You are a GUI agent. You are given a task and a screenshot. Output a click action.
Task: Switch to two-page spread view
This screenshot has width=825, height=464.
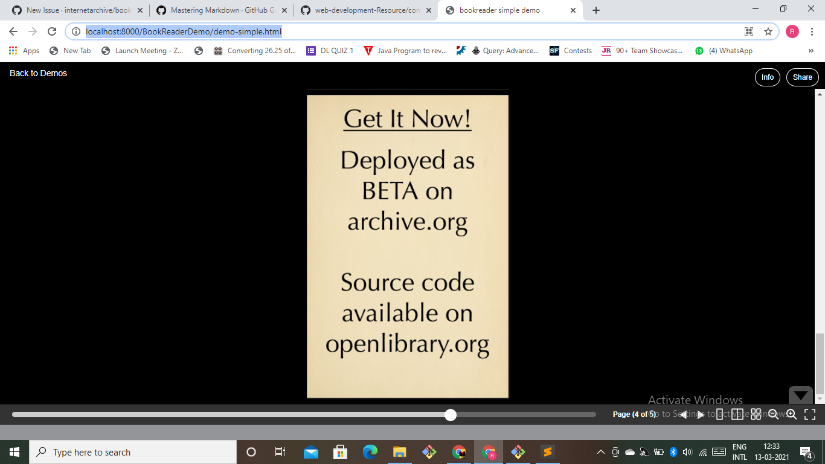tap(737, 414)
